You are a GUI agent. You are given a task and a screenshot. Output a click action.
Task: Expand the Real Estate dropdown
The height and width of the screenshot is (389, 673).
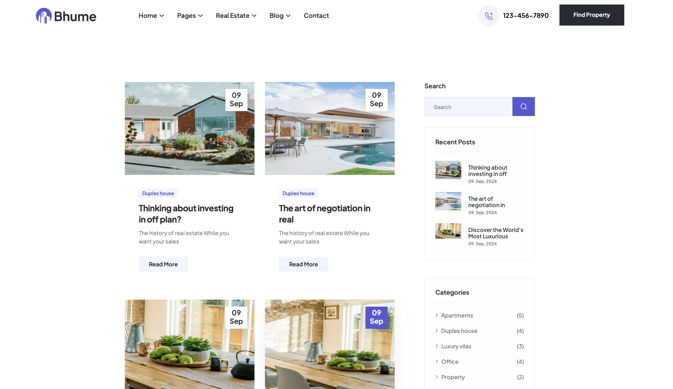(236, 15)
